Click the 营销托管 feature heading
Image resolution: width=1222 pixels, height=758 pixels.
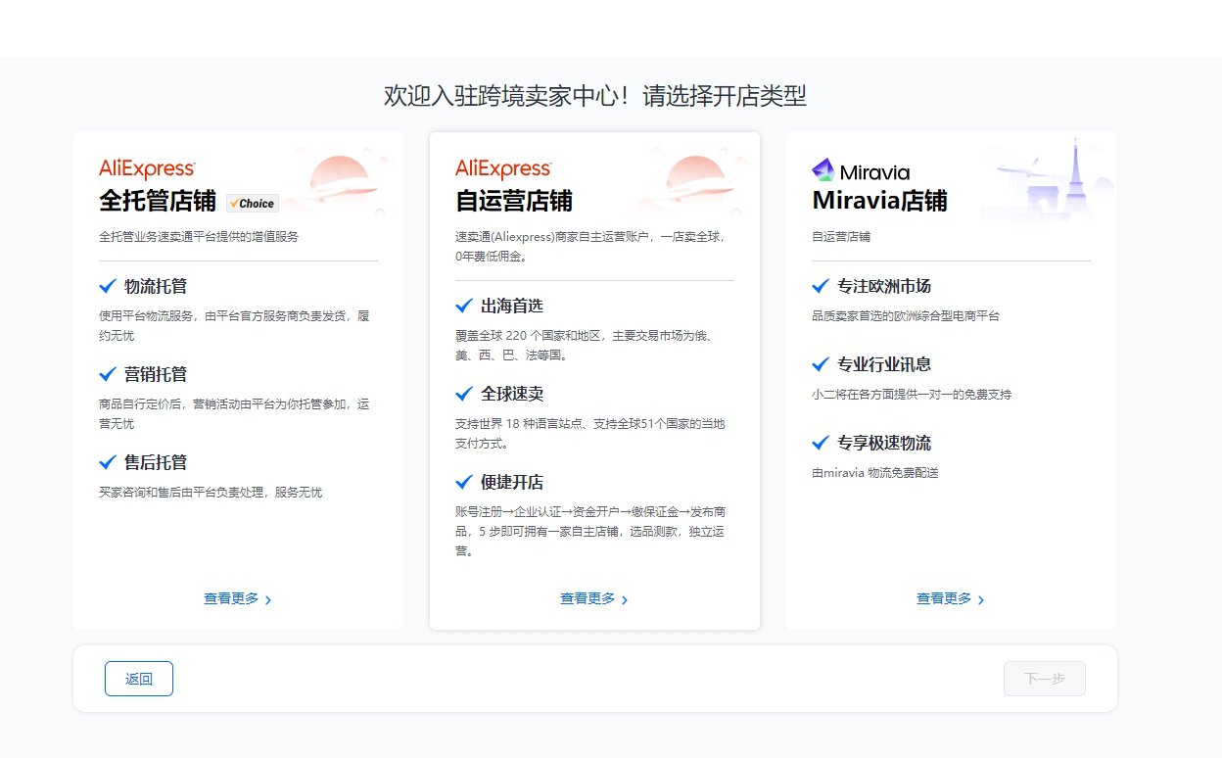(x=156, y=374)
